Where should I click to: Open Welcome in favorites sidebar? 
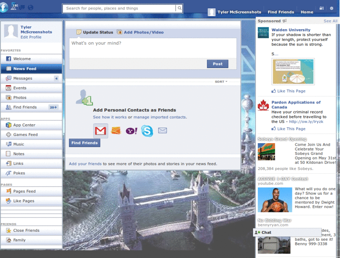31,59
